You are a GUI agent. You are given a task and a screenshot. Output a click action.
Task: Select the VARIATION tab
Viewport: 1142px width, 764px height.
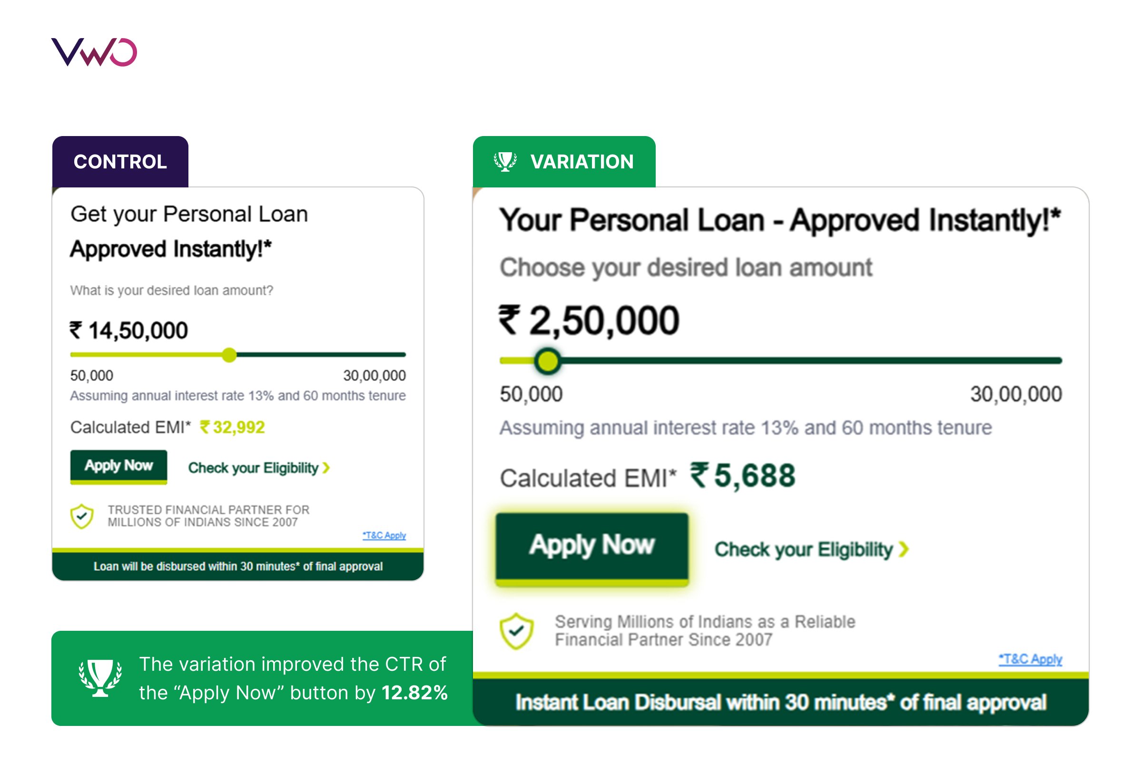click(x=564, y=162)
